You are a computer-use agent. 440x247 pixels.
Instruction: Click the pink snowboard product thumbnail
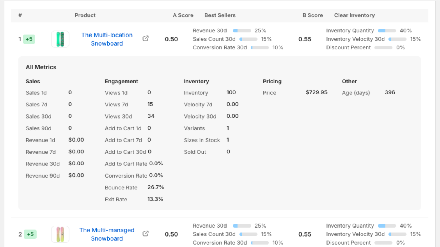[x=60, y=234]
